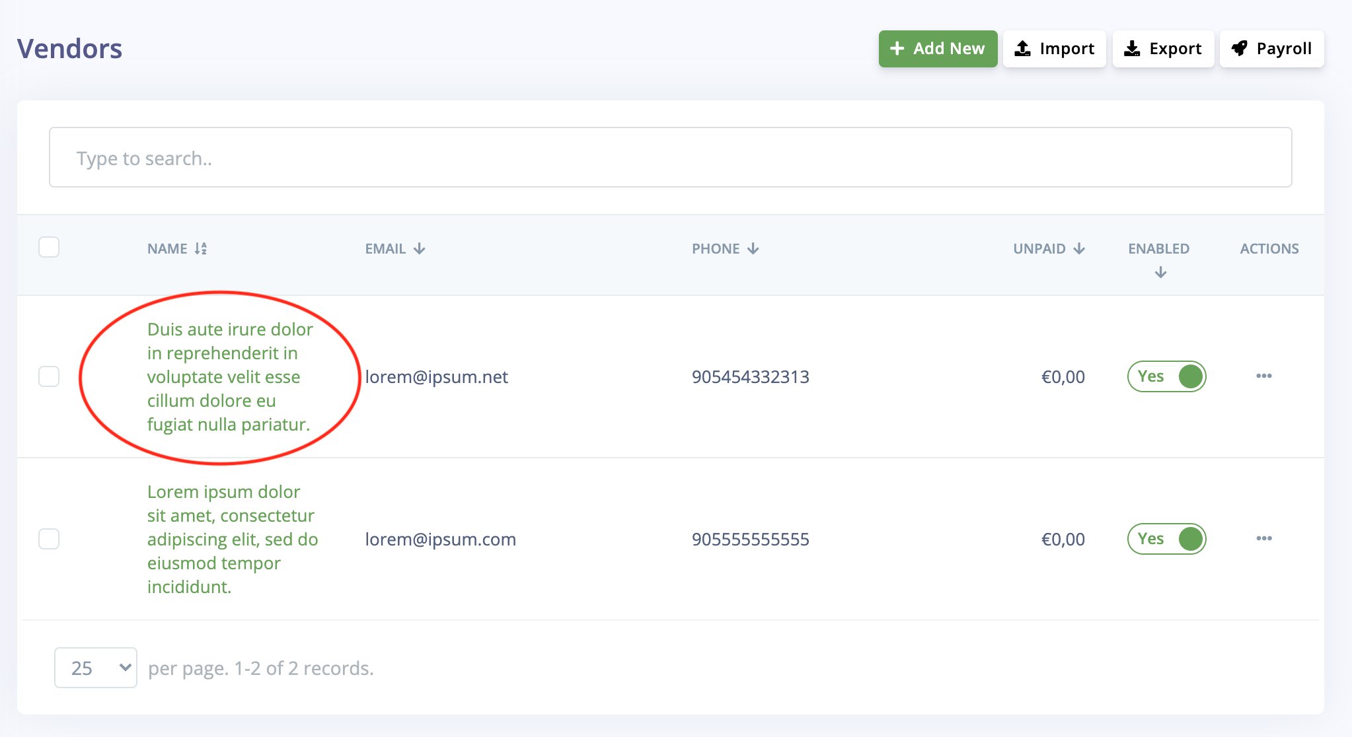Select the first vendor row checkbox
Viewport: 1352px width, 737px height.
coord(49,376)
